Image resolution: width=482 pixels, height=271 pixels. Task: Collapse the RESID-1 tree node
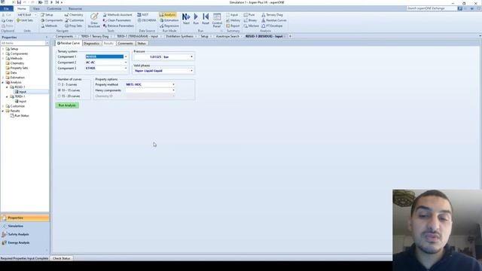(7, 87)
